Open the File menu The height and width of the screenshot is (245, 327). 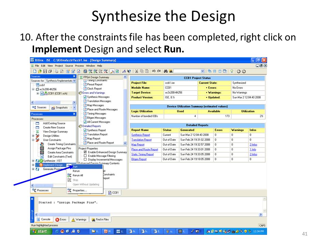(x=37, y=66)
